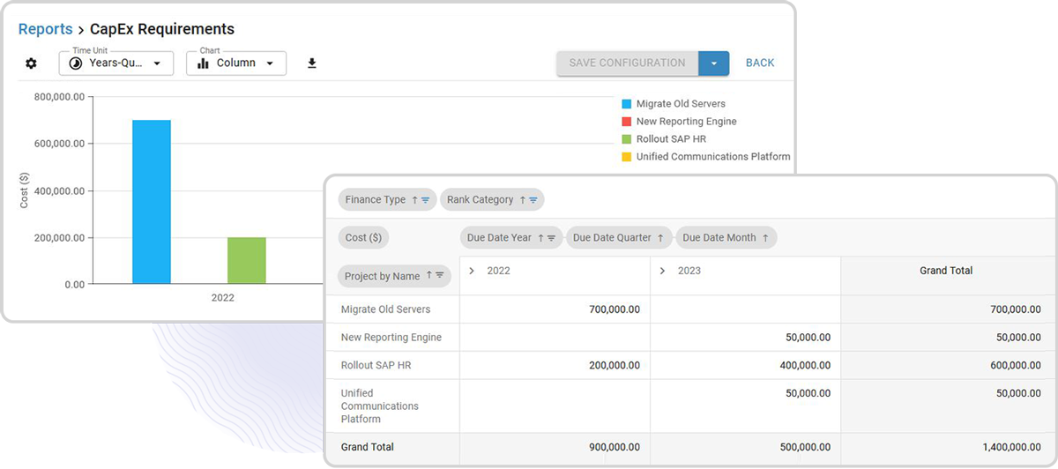Image resolution: width=1058 pixels, height=469 pixels.
Task: Open the Project by Name filter icon
Action: (439, 276)
